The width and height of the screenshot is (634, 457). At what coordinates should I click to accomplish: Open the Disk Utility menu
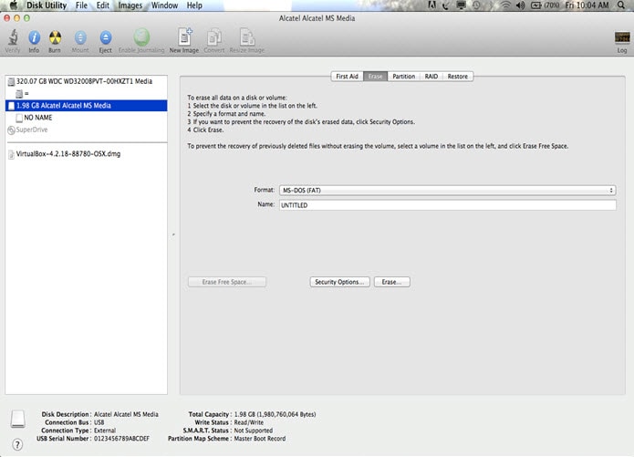tap(47, 5)
